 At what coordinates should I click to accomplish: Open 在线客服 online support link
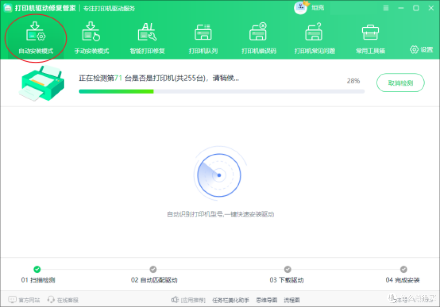(63, 300)
